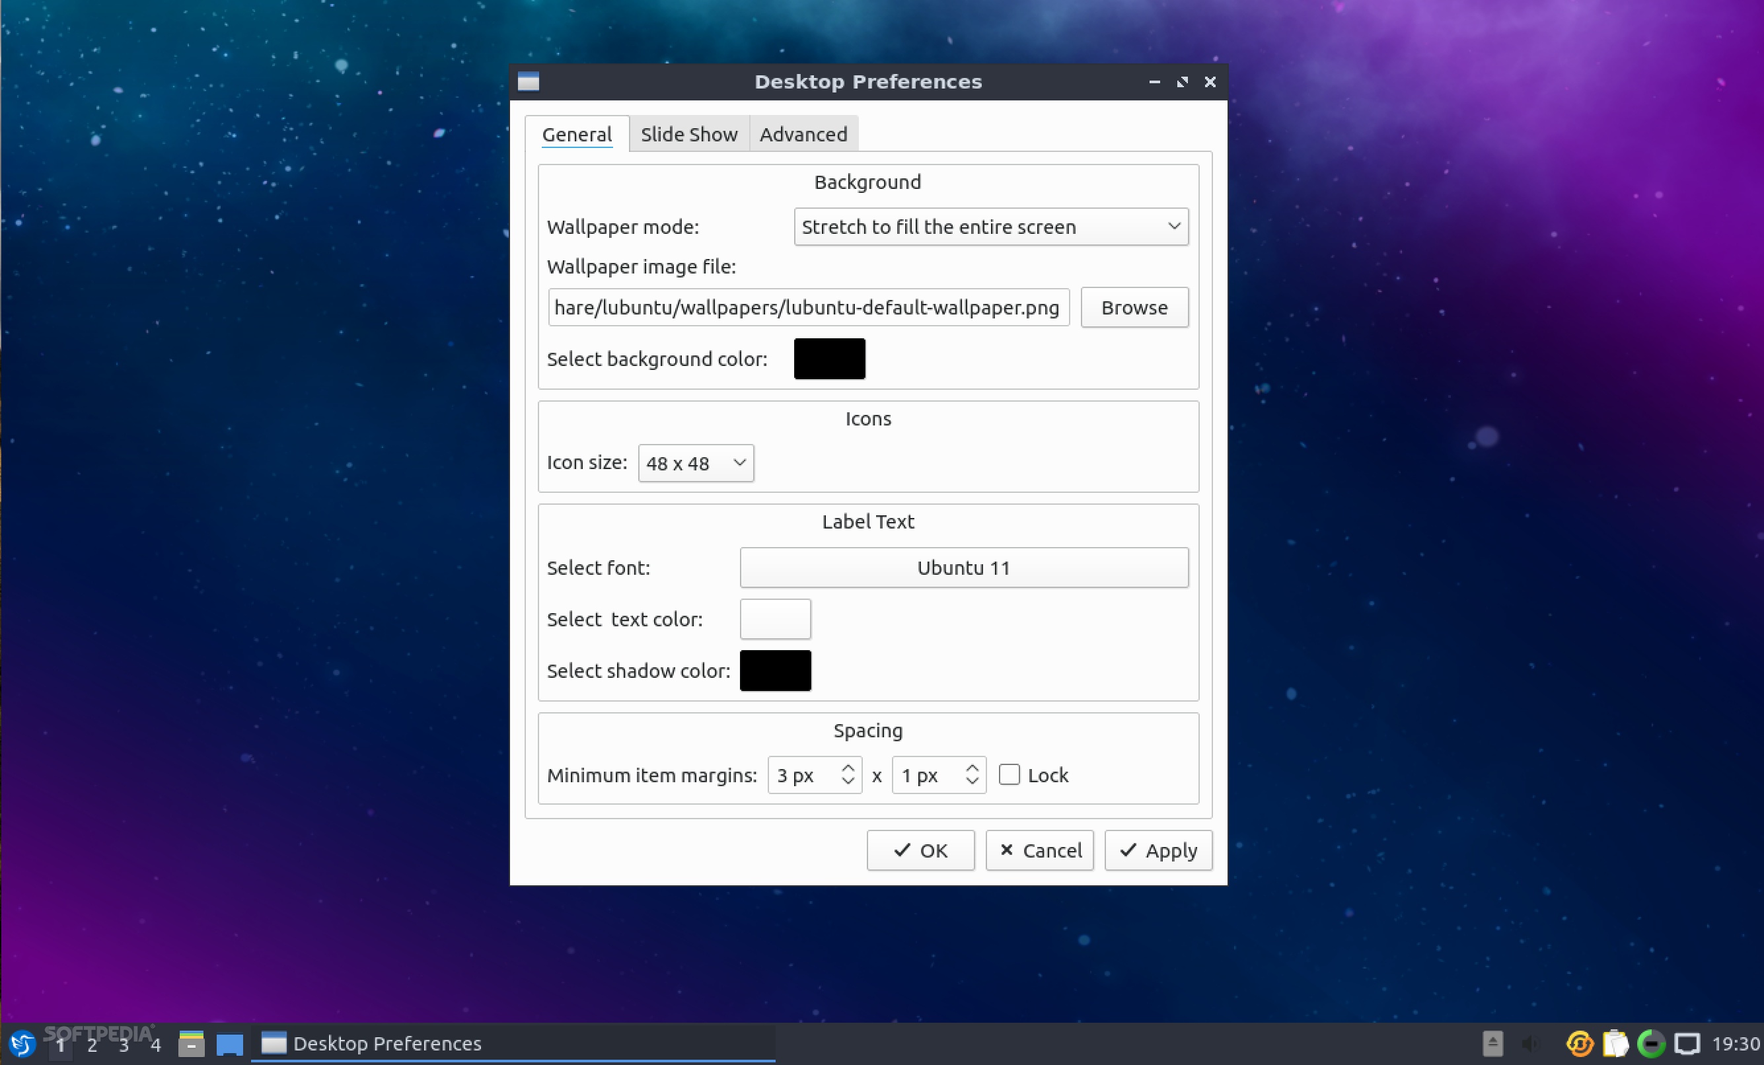
Task: Click the Browse button for wallpaper
Action: click(1134, 308)
